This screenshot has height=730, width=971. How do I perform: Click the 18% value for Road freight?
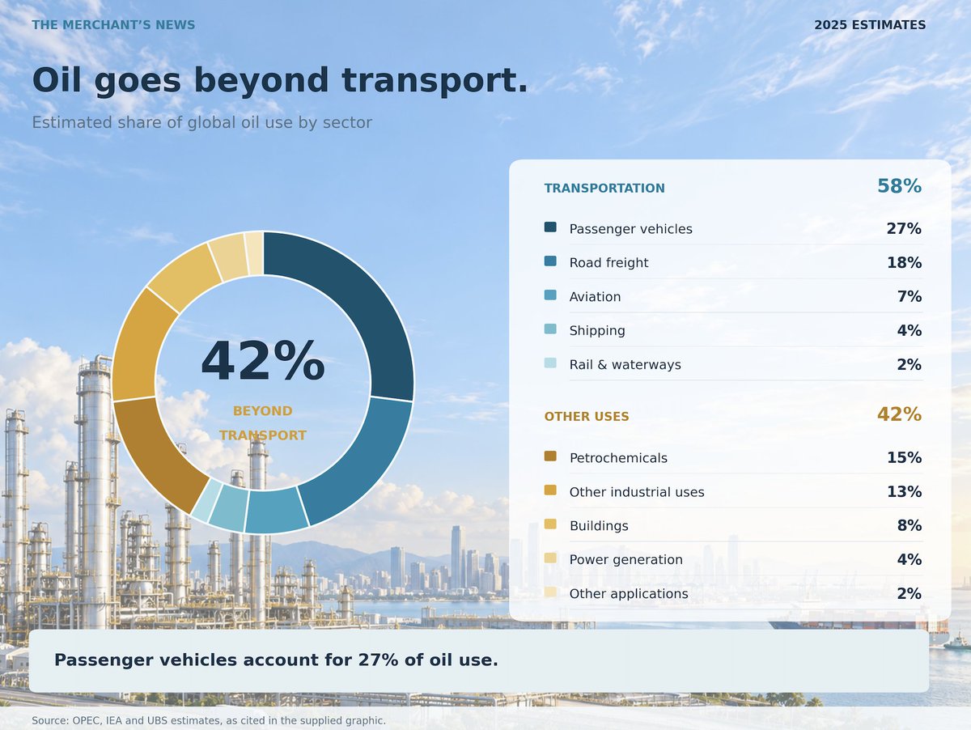tap(904, 263)
